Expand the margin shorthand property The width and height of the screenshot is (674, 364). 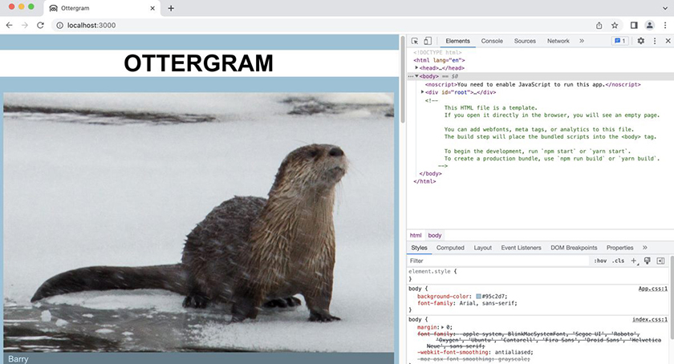pos(443,327)
